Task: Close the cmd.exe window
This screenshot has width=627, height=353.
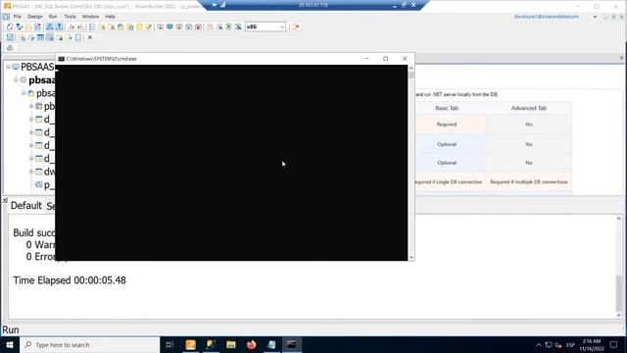Action: pos(405,59)
